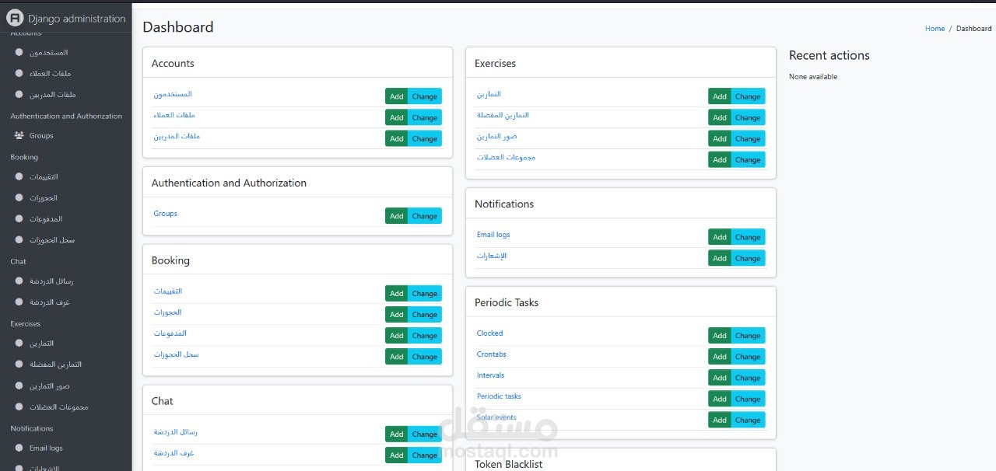Image resolution: width=996 pixels, height=471 pixels.
Task: Click circle icon beside sidebar Email logs
Action: pos(19,448)
